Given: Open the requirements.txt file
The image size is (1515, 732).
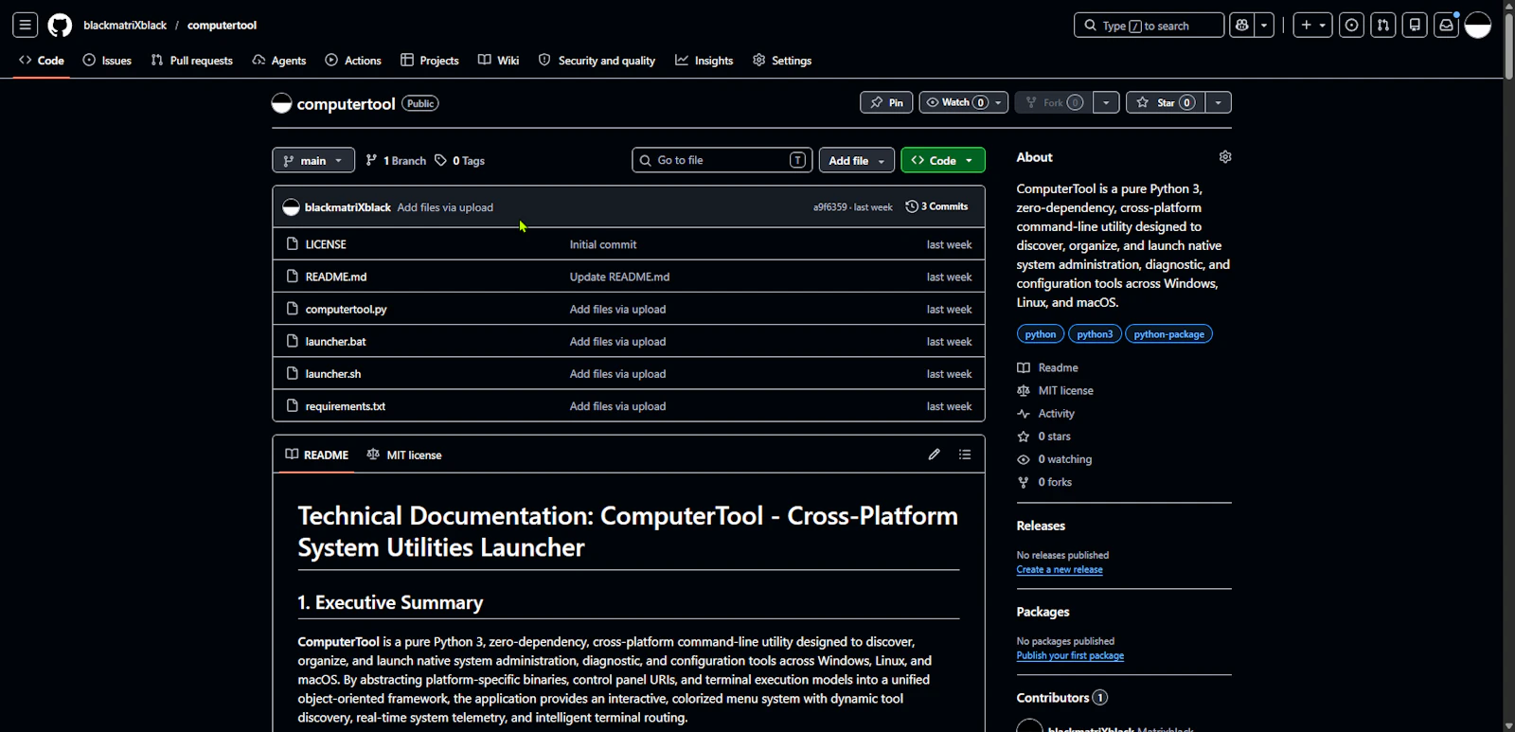Looking at the screenshot, I should [346, 406].
